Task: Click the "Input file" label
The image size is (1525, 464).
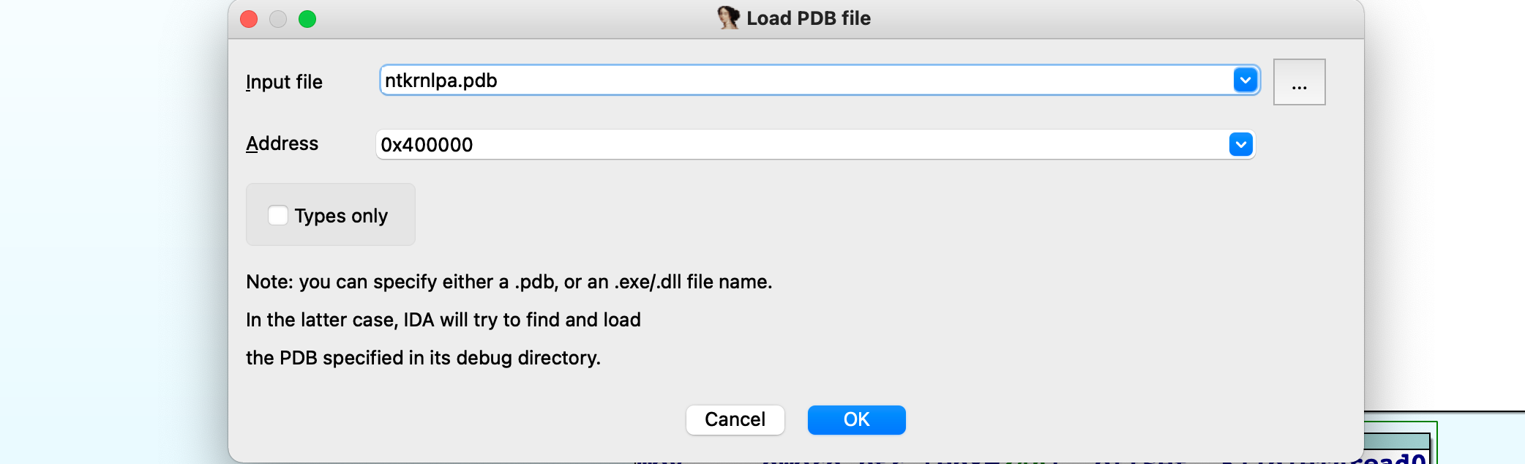Action: click(284, 82)
